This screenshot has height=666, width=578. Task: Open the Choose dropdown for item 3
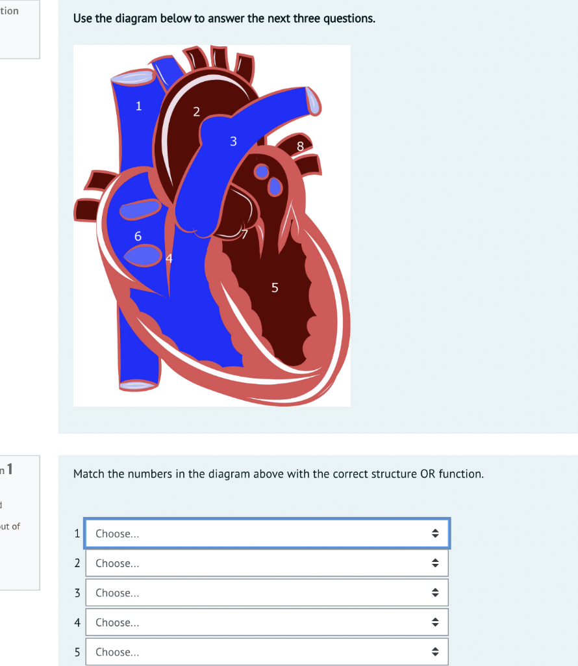(266, 593)
